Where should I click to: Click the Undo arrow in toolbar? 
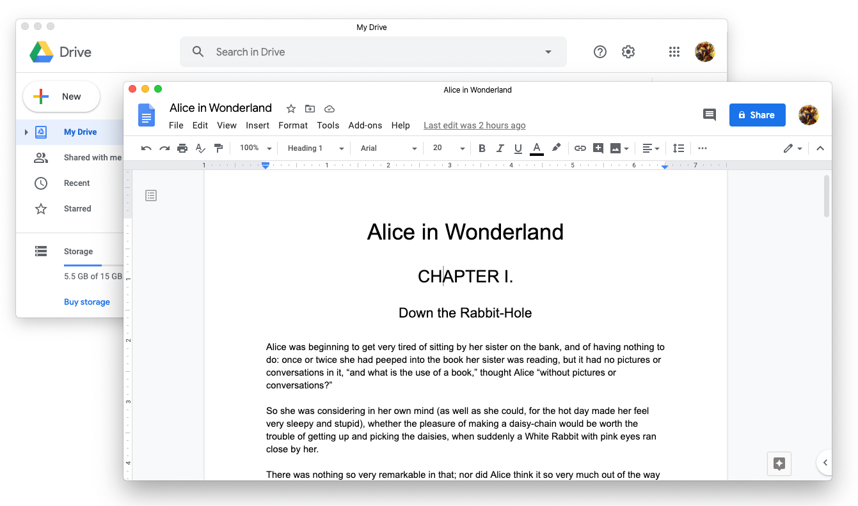[x=147, y=148]
